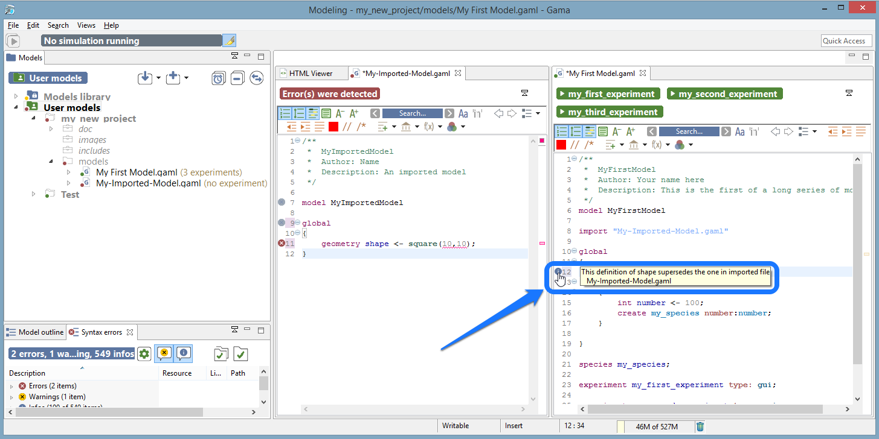Click the new project plus icon in the Models panel
The width and height of the screenshot is (879, 439).
173,78
